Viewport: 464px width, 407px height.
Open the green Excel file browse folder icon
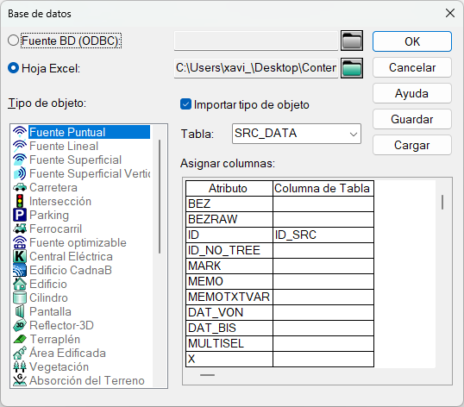(352, 68)
